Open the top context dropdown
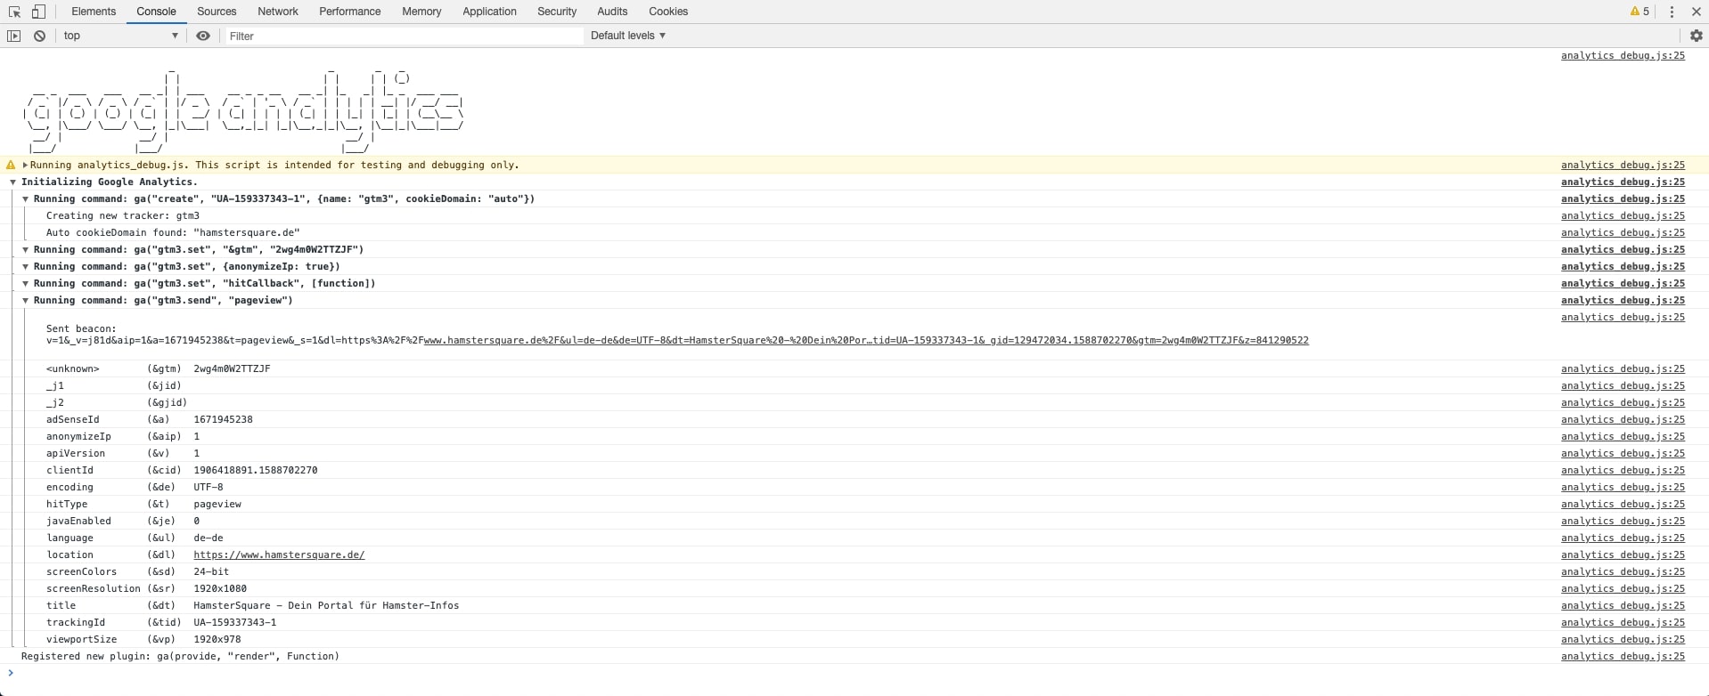1709x696 pixels. (x=120, y=36)
